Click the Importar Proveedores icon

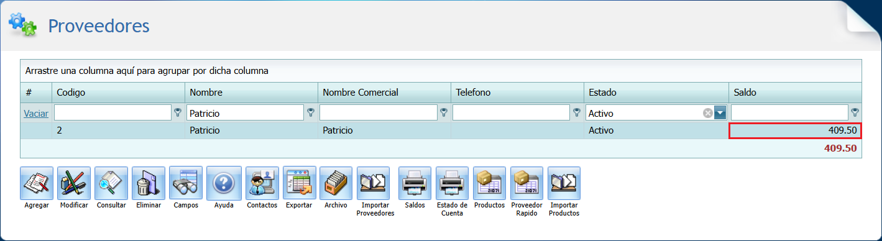coord(374,183)
